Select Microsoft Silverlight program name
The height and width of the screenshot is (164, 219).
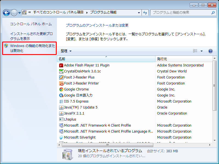click(80, 137)
